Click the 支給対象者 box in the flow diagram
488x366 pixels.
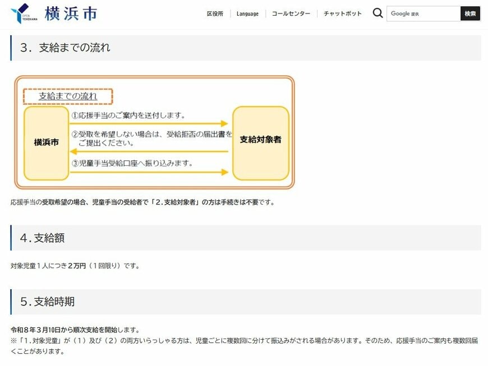[261, 142]
